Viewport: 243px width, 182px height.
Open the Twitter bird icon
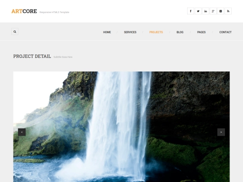(198, 11)
